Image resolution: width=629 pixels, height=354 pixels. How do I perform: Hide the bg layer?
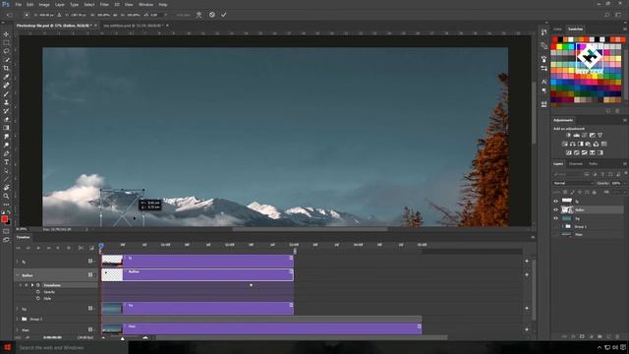pos(556,218)
